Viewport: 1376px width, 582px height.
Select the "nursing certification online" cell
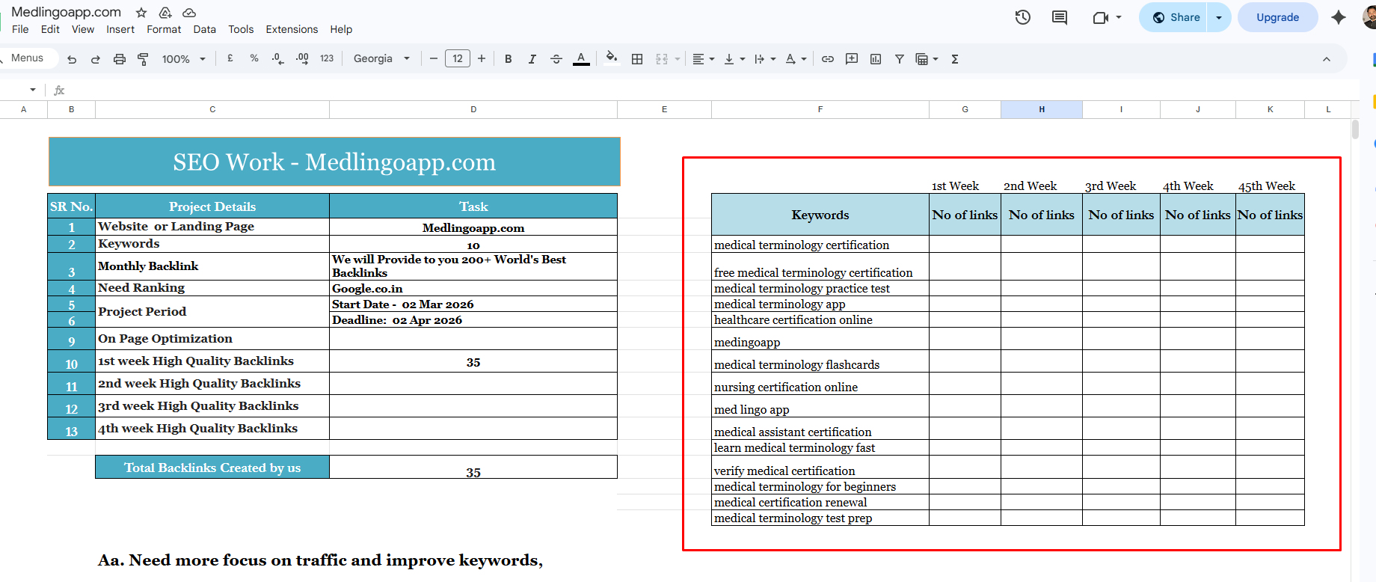click(x=820, y=384)
